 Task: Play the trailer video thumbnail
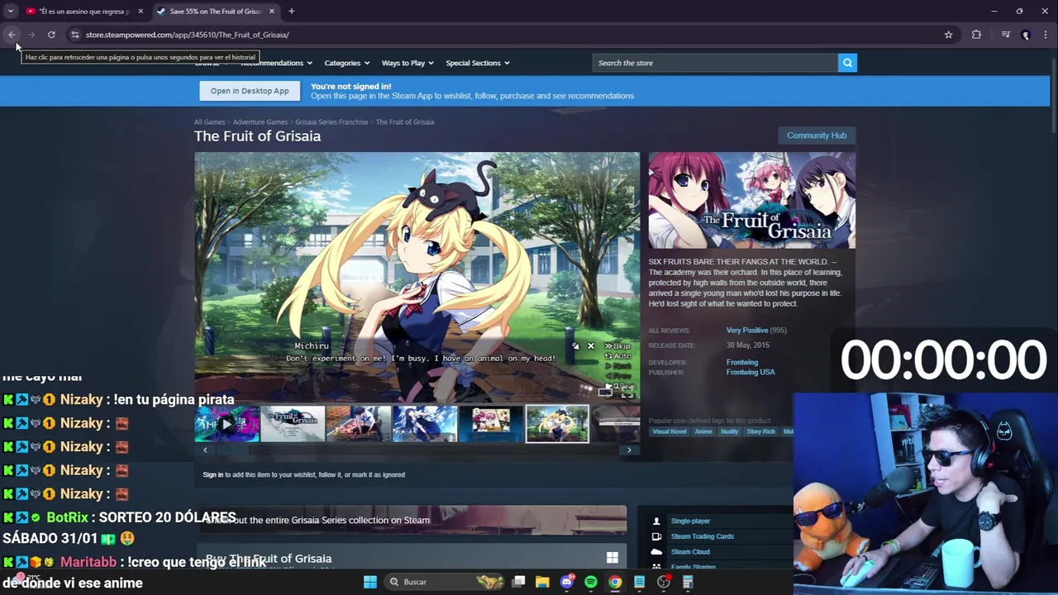[x=226, y=424]
